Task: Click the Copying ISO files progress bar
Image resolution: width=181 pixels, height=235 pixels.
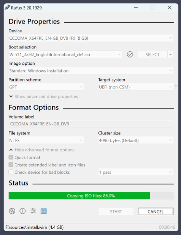Action: pyautogui.click(x=91, y=196)
